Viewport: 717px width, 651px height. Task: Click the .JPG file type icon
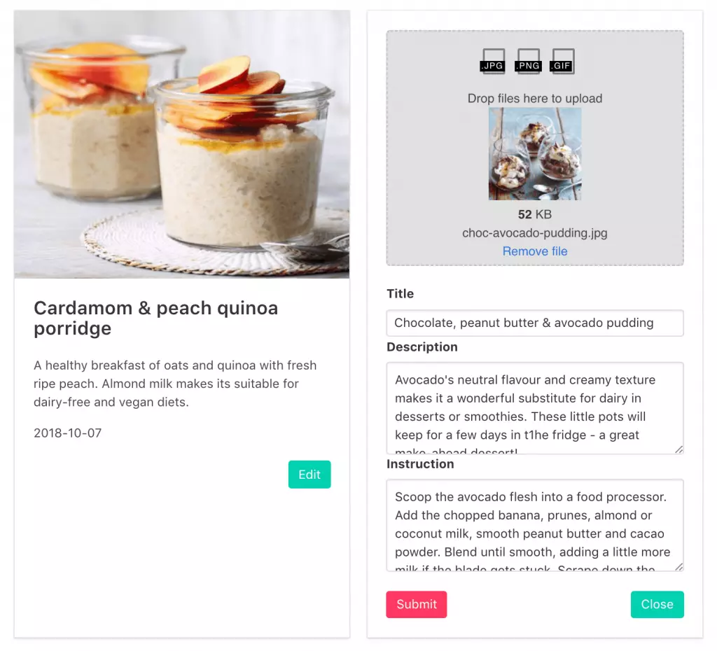coord(492,61)
